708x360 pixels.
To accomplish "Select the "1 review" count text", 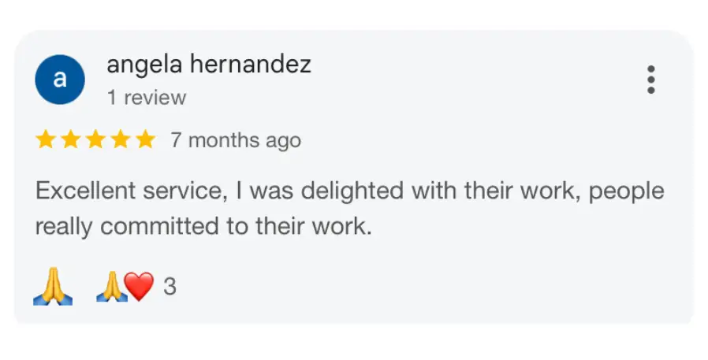I will (147, 98).
